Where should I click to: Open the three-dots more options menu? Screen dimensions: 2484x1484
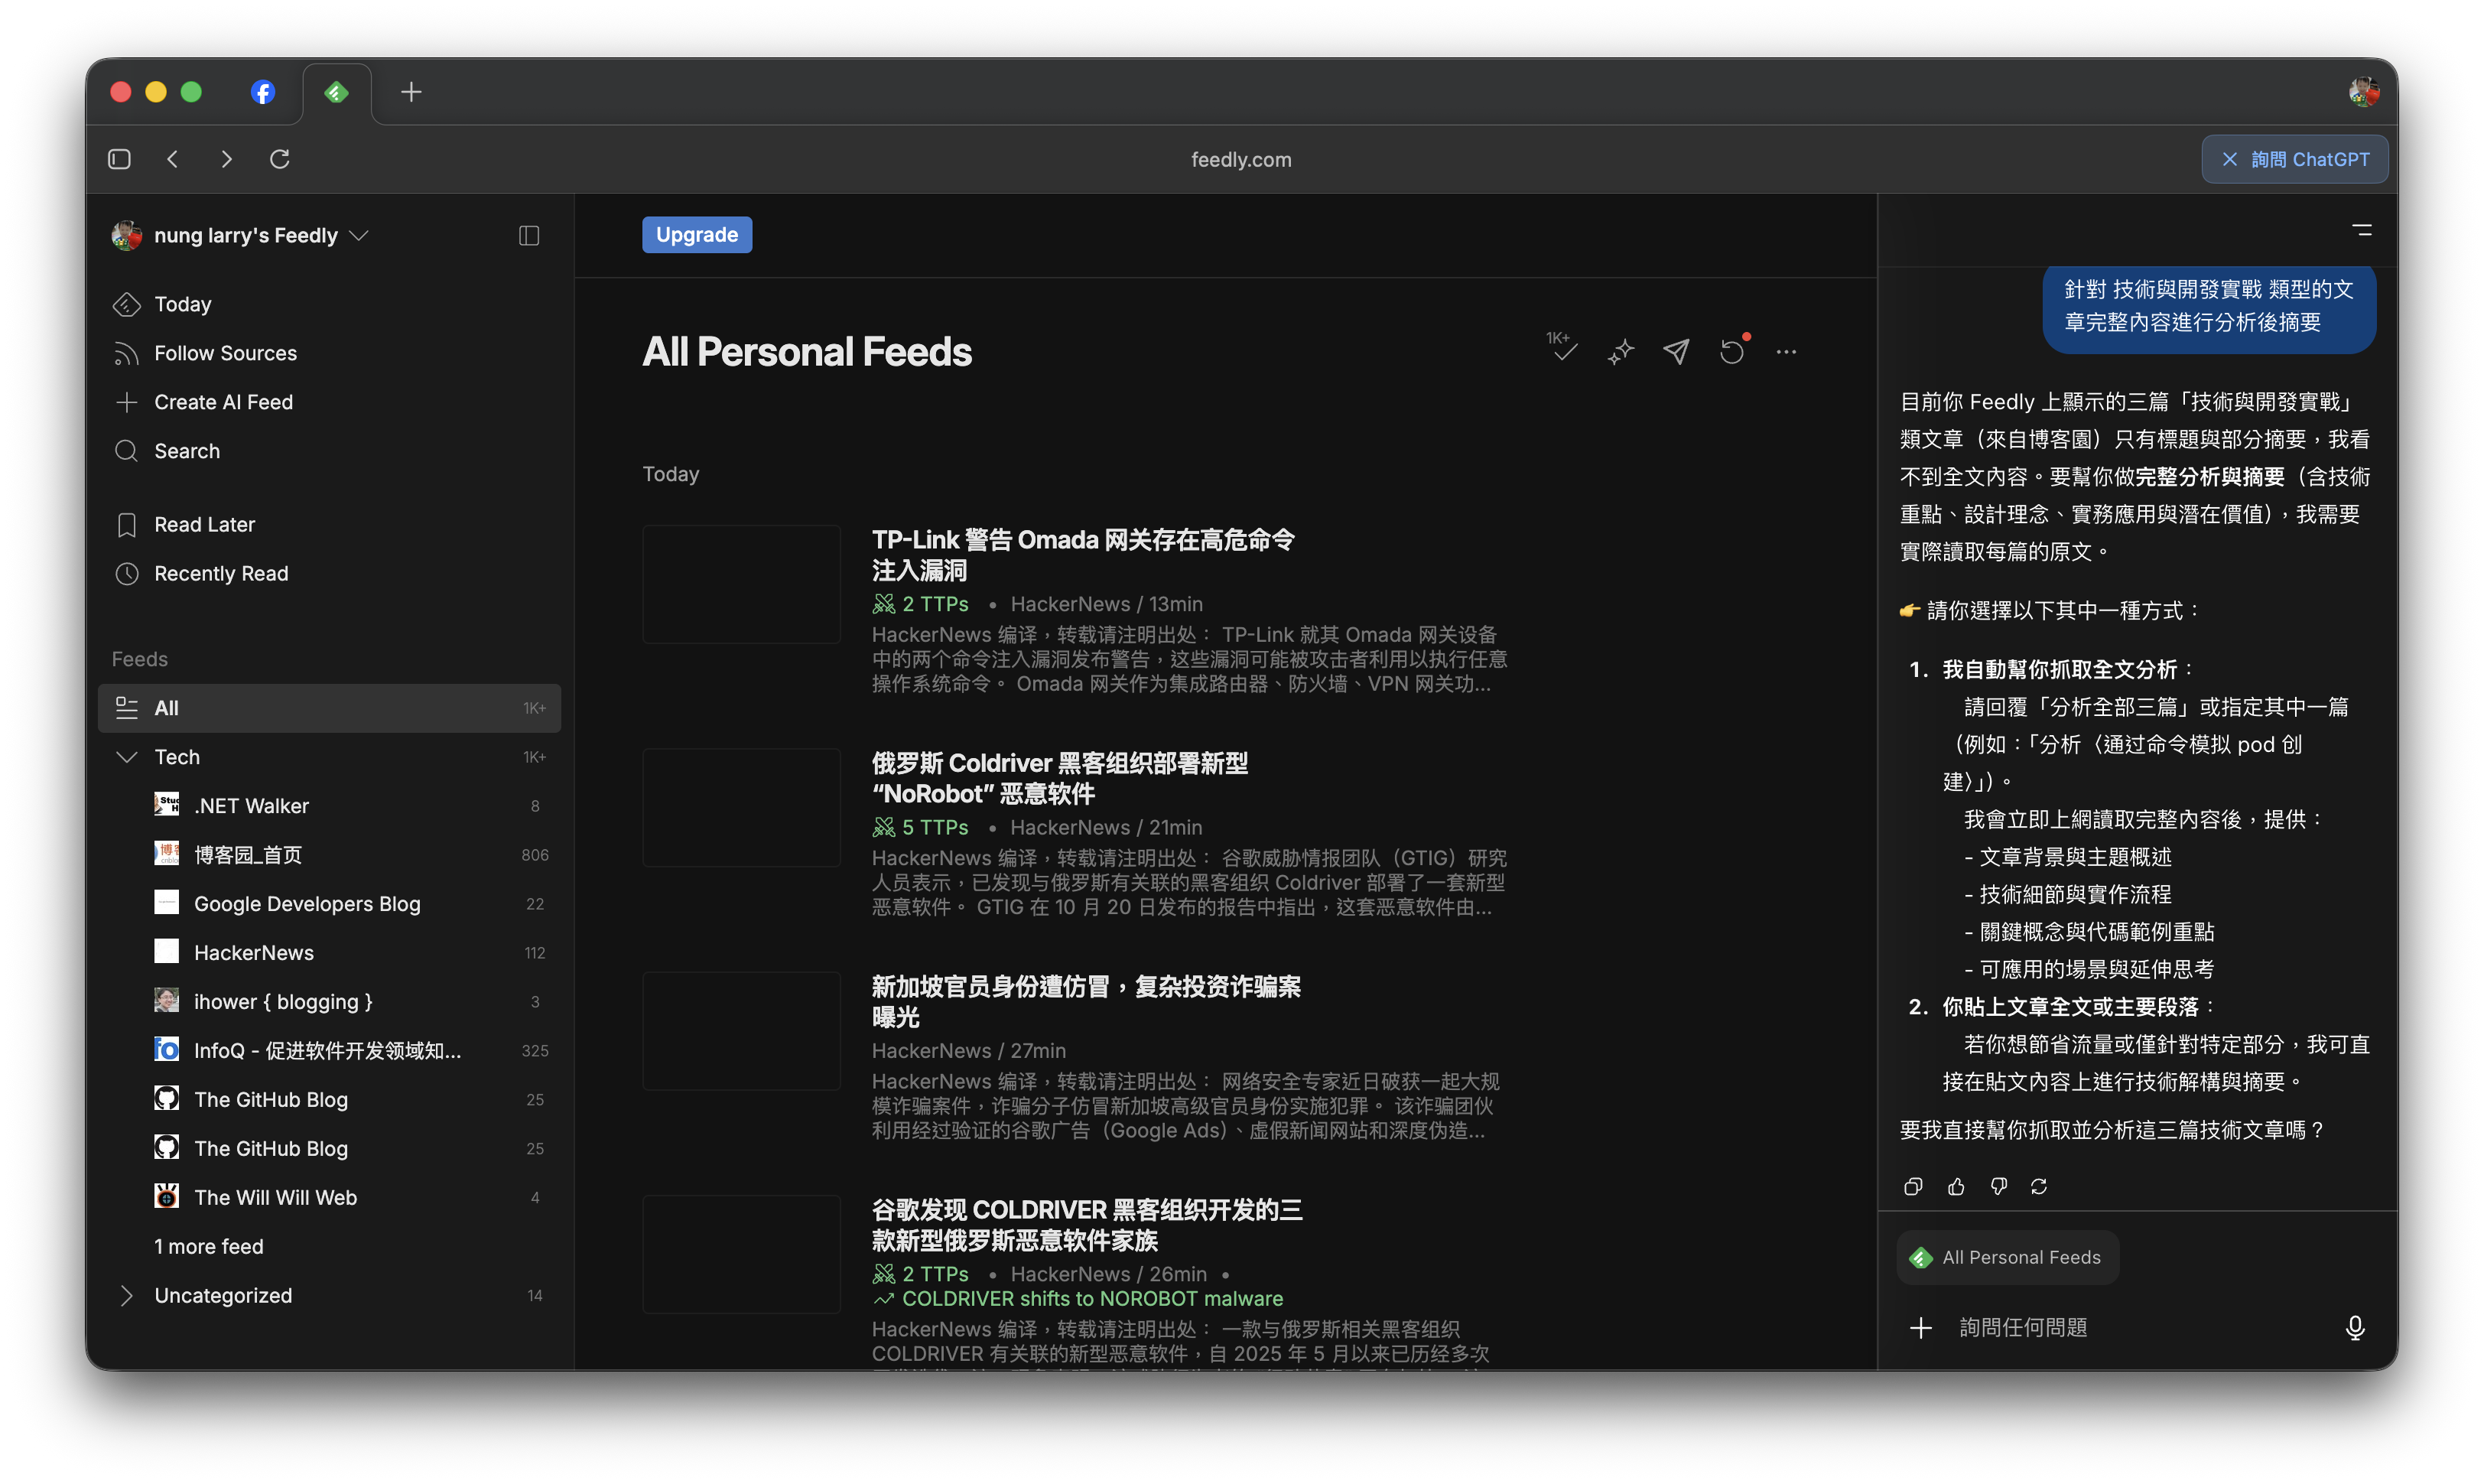tap(1787, 351)
